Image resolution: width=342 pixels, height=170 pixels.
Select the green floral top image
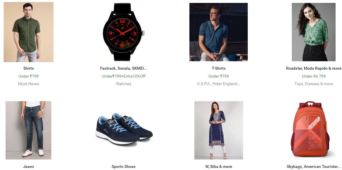[314, 32]
